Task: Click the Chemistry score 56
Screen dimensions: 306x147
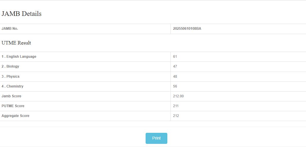Action: (175, 86)
